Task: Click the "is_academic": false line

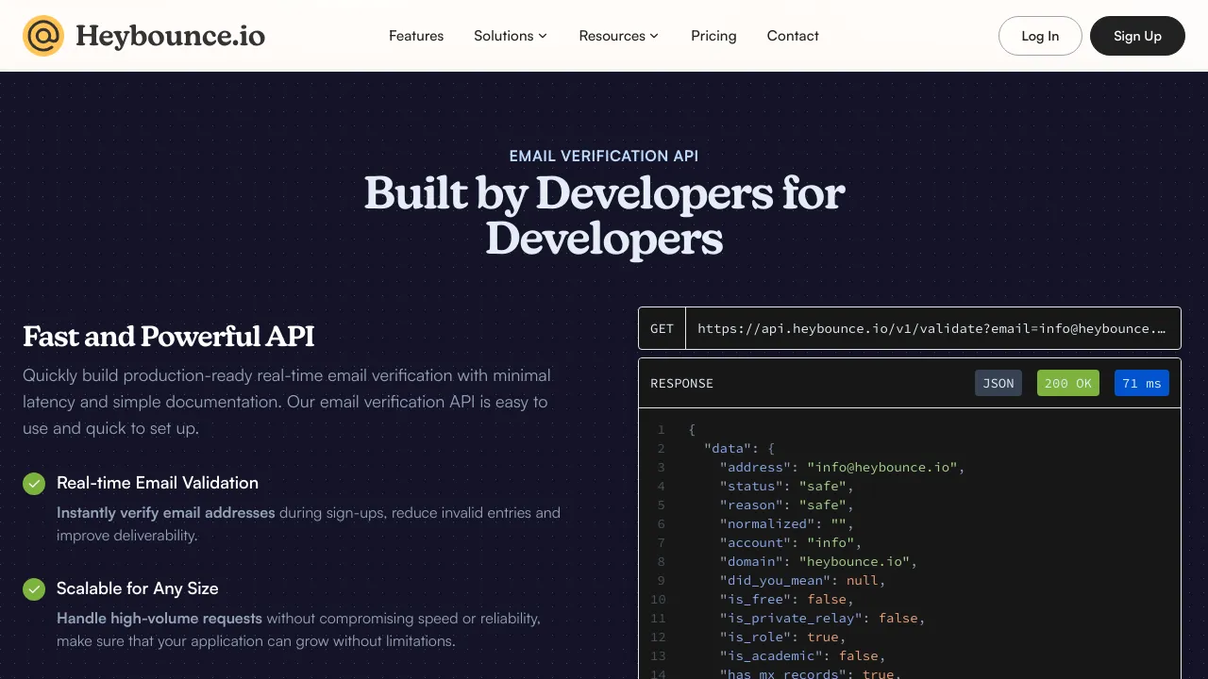Action: [x=802, y=655]
